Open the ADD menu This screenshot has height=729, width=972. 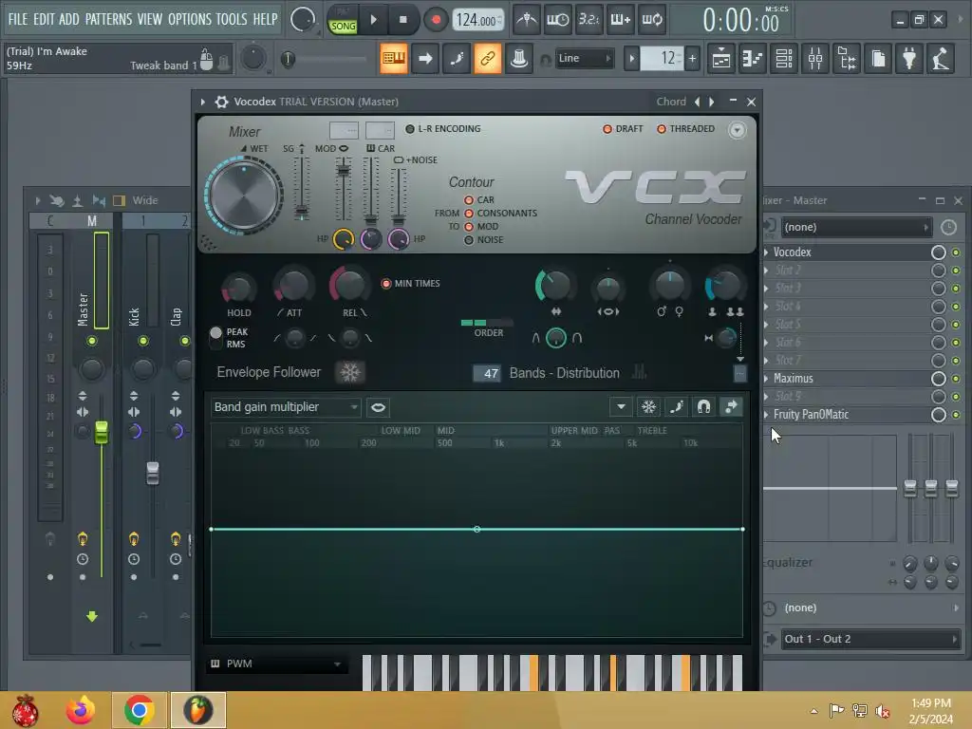coord(68,19)
